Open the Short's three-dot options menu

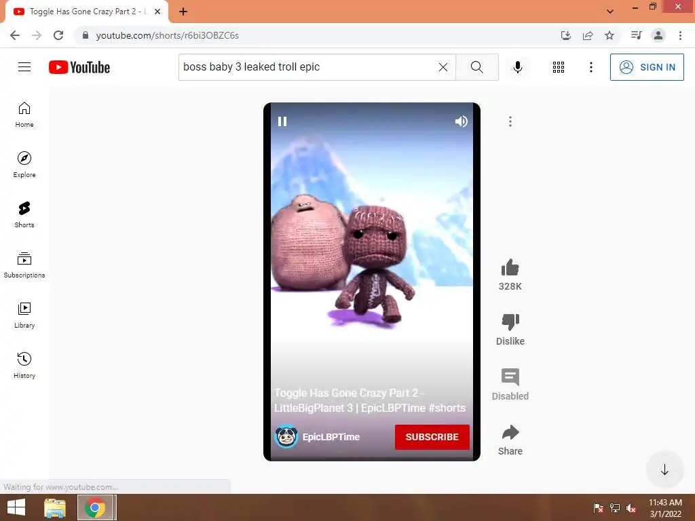click(510, 121)
